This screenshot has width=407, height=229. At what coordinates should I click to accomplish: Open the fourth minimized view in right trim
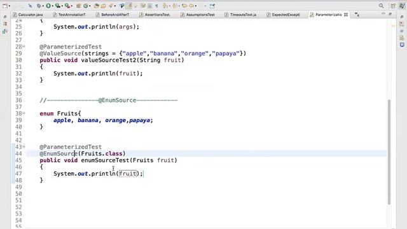(x=402, y=38)
